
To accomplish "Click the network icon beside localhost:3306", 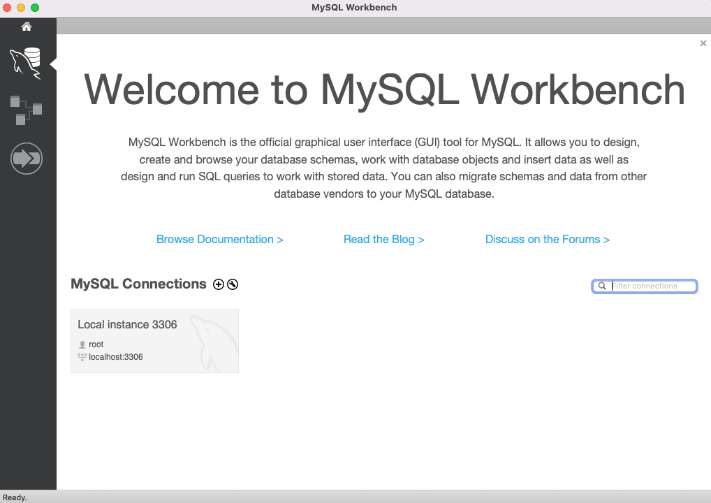I will coord(82,357).
